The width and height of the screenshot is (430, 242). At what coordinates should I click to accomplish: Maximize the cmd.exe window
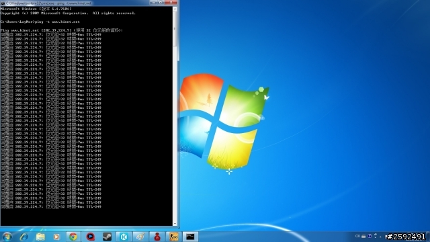pyautogui.click(x=161, y=2)
